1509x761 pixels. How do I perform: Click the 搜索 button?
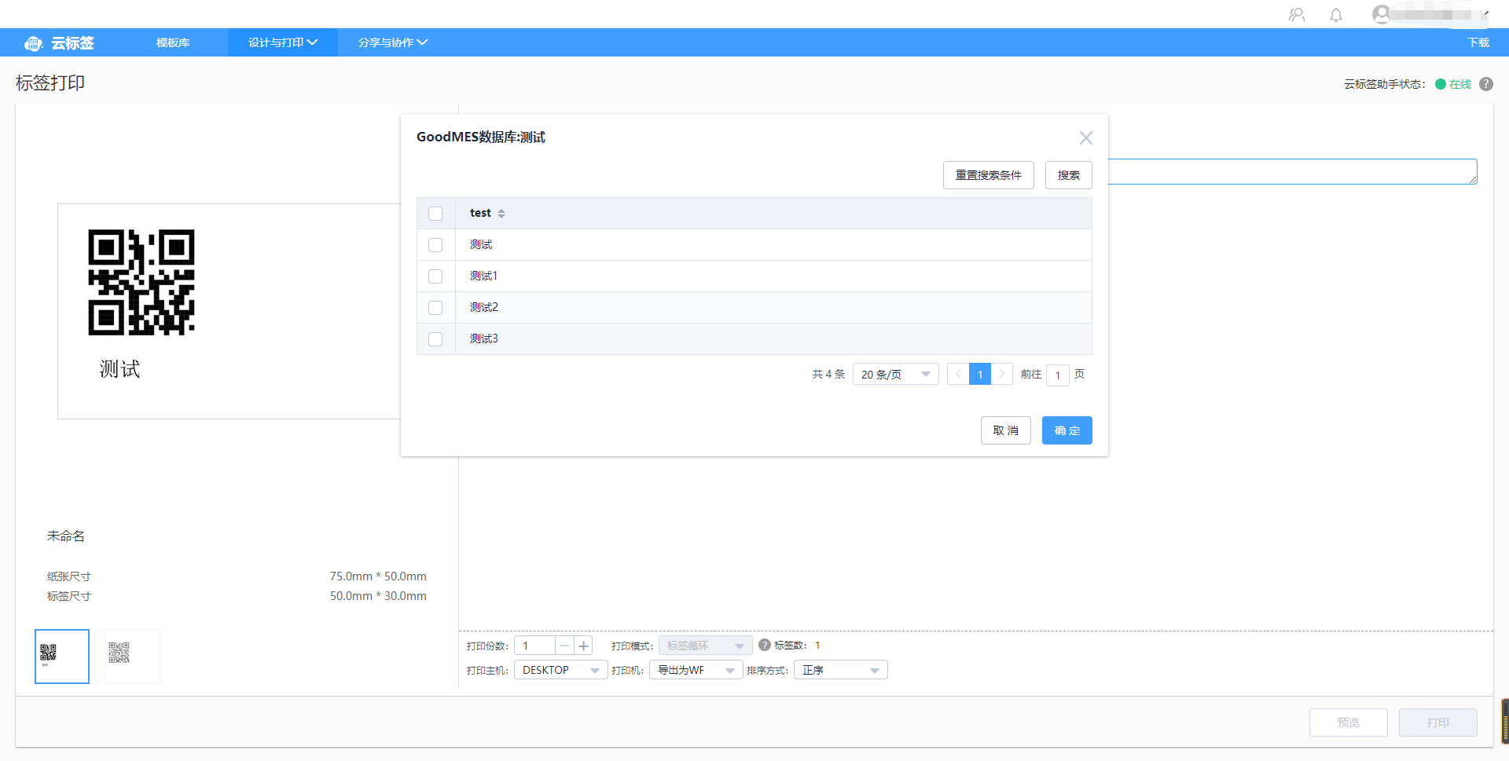(x=1069, y=175)
